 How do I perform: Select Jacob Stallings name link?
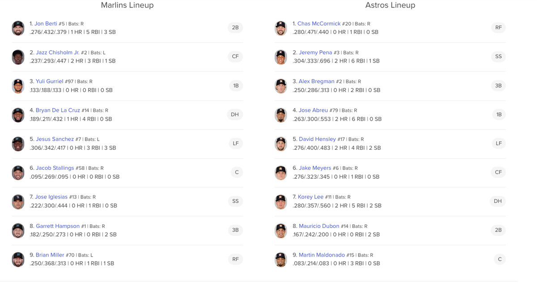(55, 168)
